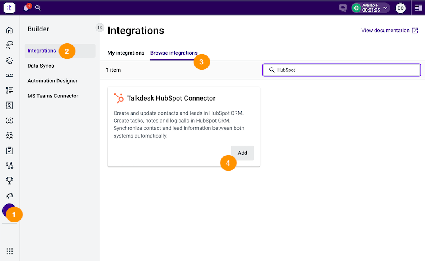425x261 pixels.
Task: Switch to the My integrations tab
Action: 126,53
